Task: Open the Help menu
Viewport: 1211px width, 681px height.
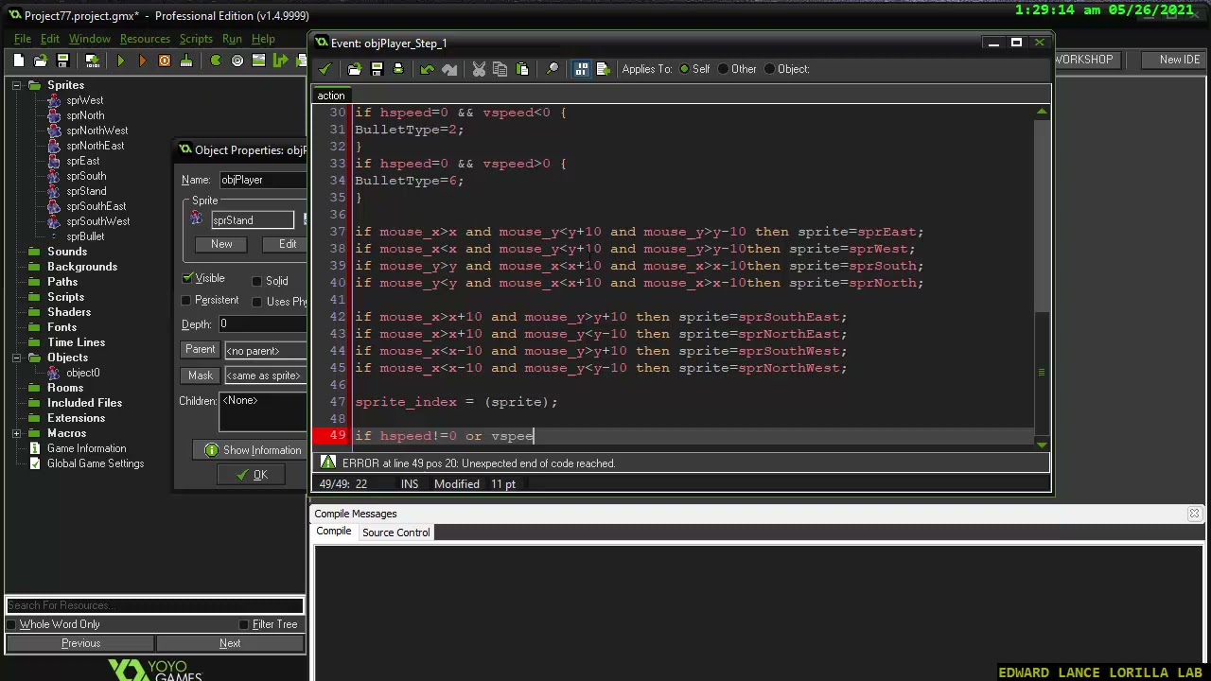Action: click(x=263, y=39)
